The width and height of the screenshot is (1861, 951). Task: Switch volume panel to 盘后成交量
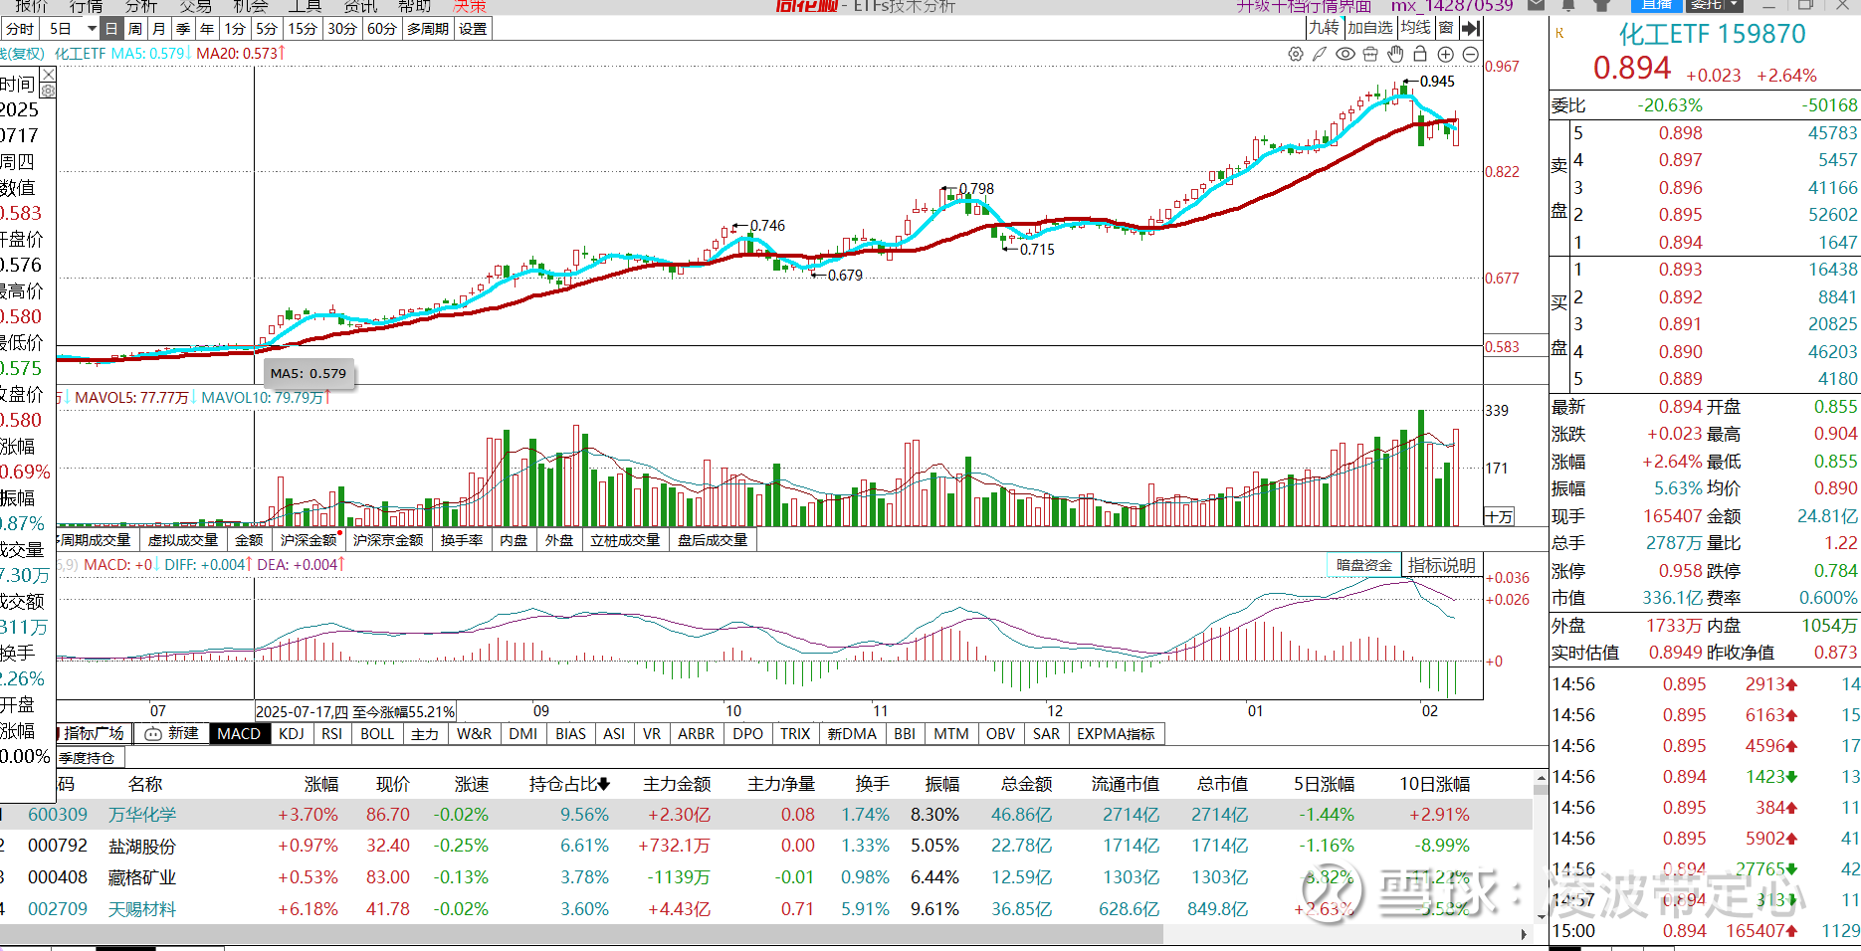pos(713,540)
